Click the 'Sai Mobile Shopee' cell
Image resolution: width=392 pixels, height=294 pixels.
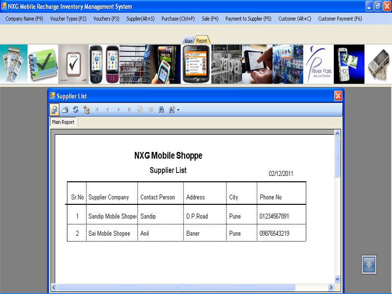click(x=109, y=234)
